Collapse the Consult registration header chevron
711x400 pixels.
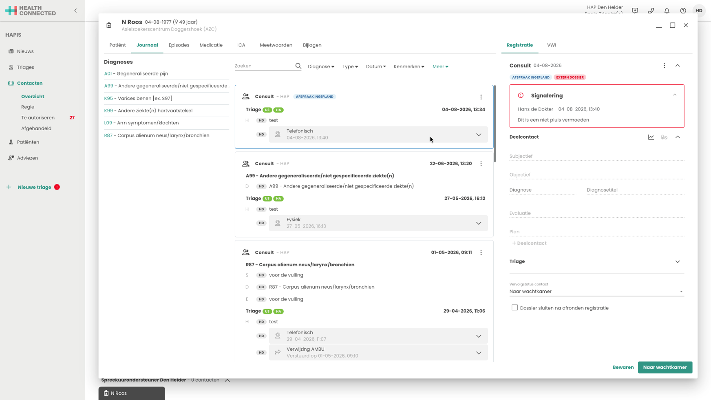[x=678, y=66]
